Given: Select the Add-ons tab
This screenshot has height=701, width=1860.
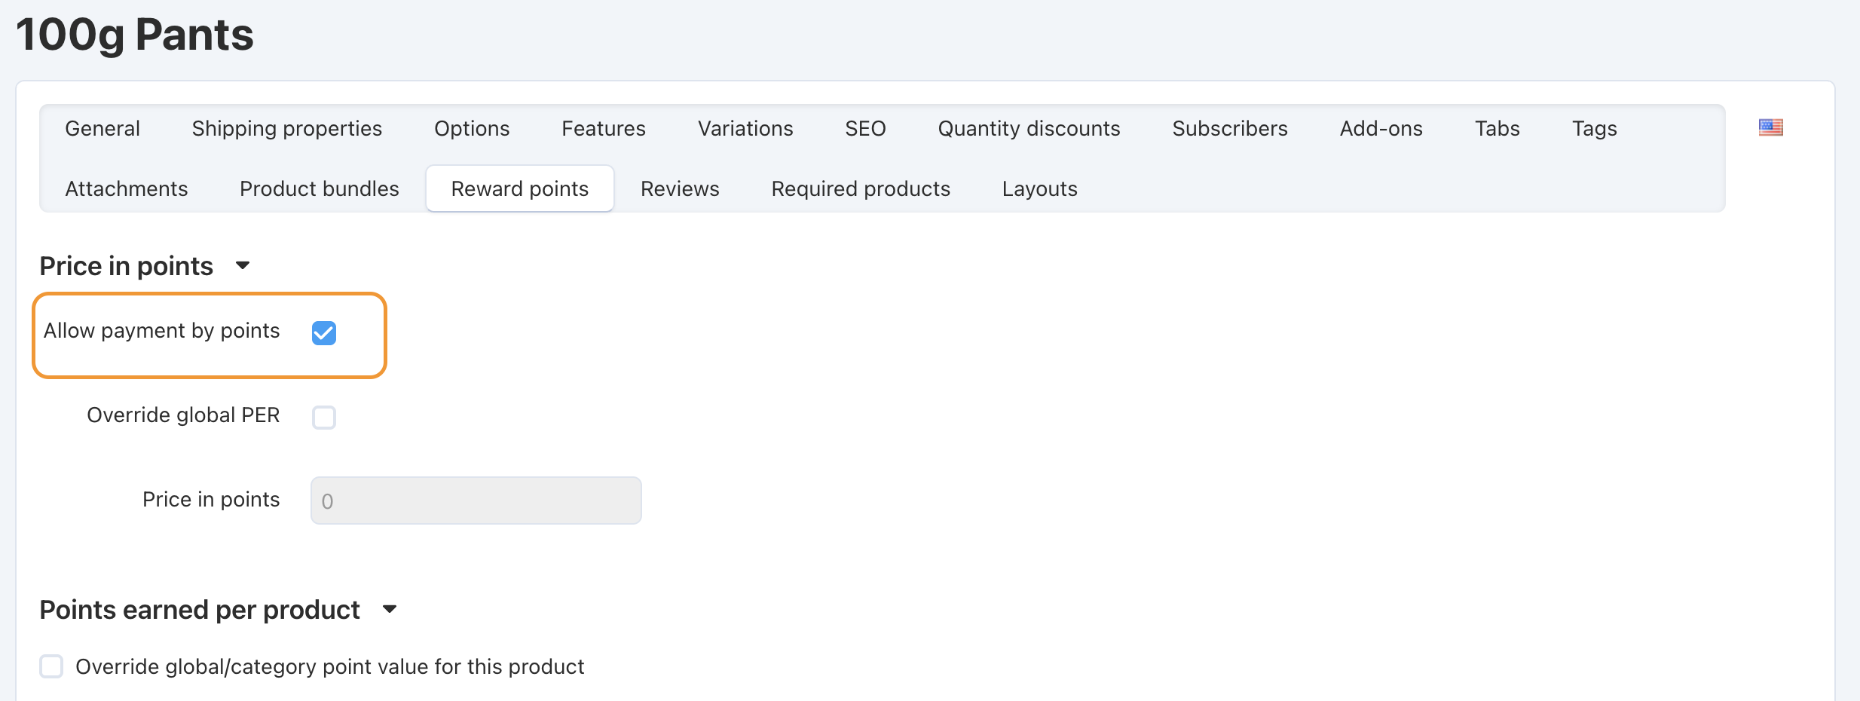Looking at the screenshot, I should (x=1381, y=128).
